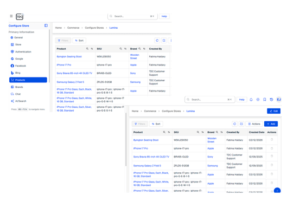
Task: Open Sony Bravia 65-inch 4K OLED TV upper-left view
Action: pos(74,73)
